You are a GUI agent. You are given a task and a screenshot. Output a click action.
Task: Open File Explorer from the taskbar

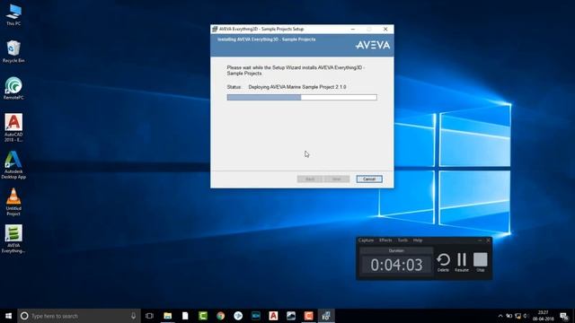tap(168, 316)
